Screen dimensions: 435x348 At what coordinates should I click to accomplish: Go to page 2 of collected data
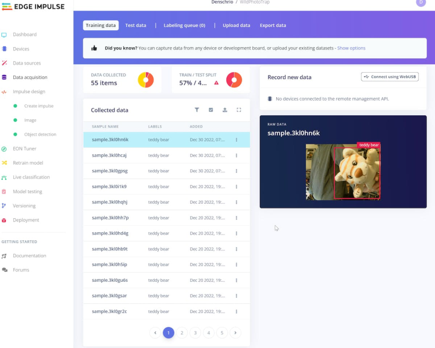point(181,332)
